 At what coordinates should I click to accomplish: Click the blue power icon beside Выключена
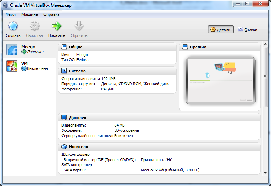(x=24, y=68)
